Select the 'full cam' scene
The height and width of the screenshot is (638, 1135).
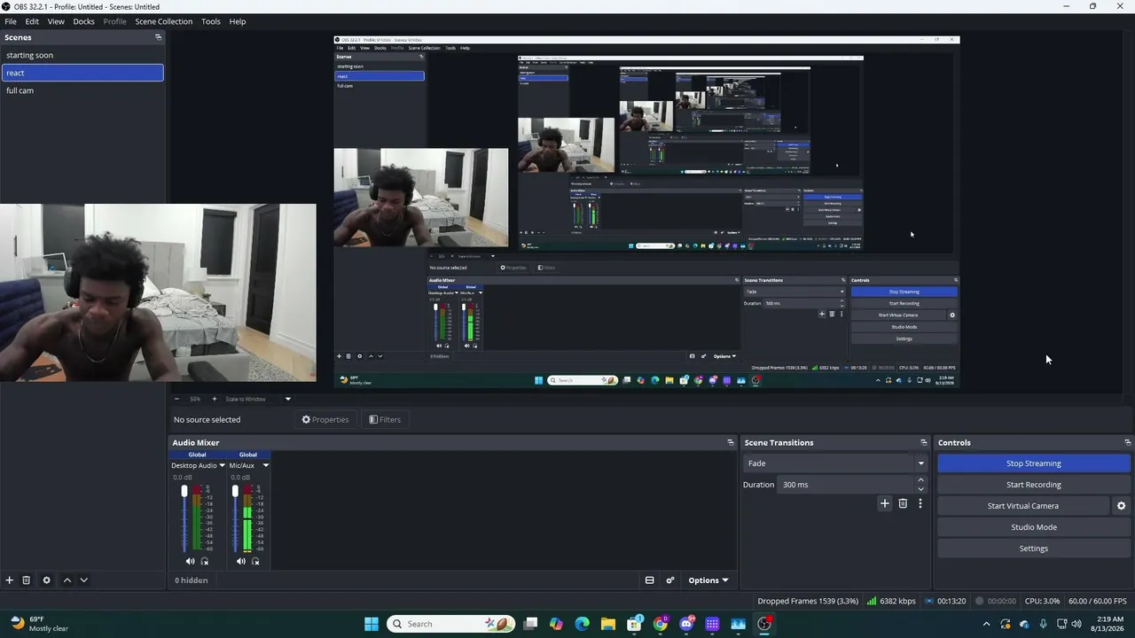click(x=82, y=90)
